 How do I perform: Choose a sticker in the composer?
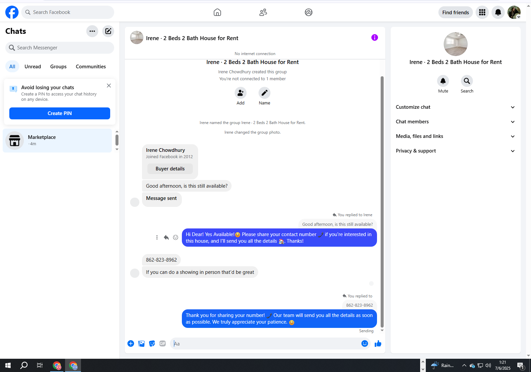(152, 343)
